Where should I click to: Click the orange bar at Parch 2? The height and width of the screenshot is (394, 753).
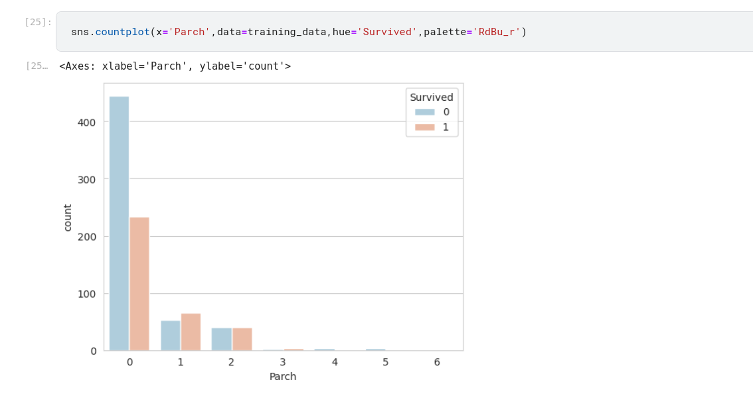(x=242, y=338)
